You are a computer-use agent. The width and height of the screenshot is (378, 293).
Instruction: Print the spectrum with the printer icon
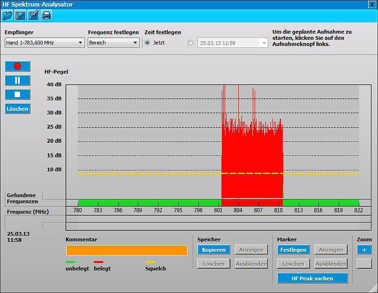tap(46, 16)
